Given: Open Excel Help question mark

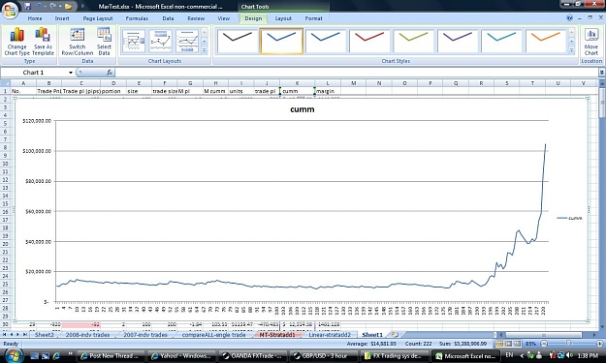Looking at the screenshot, I should [569, 17].
